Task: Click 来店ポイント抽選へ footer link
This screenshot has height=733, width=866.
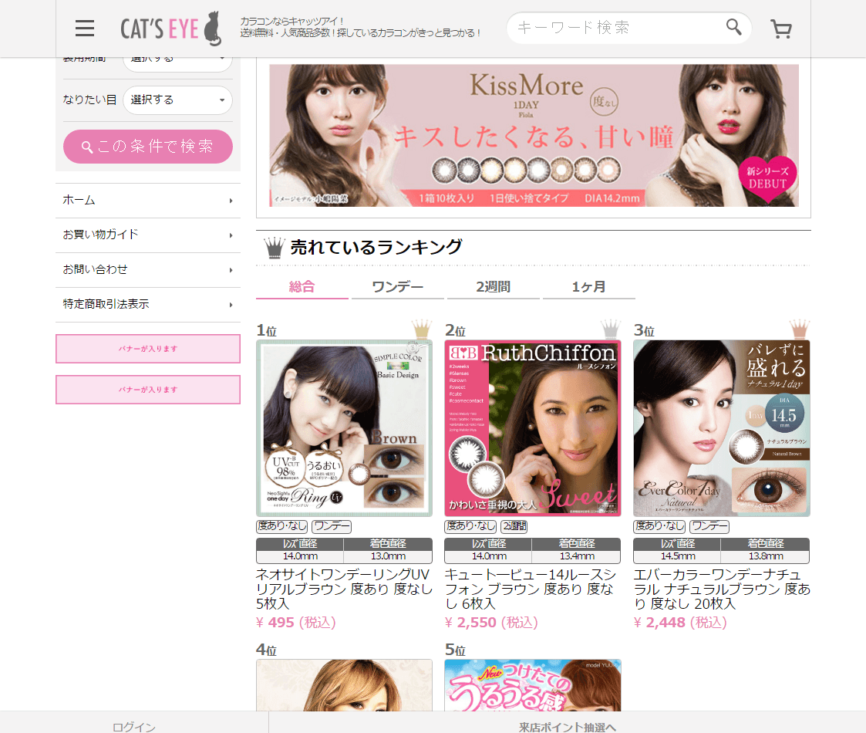Action: point(568,726)
